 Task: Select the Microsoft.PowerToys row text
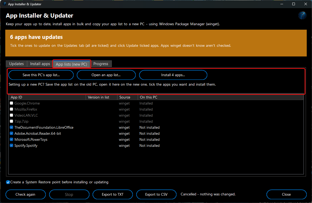31,140
